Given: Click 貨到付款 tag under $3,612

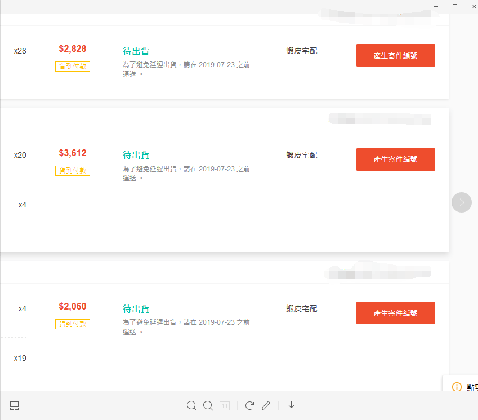Looking at the screenshot, I should tap(73, 170).
